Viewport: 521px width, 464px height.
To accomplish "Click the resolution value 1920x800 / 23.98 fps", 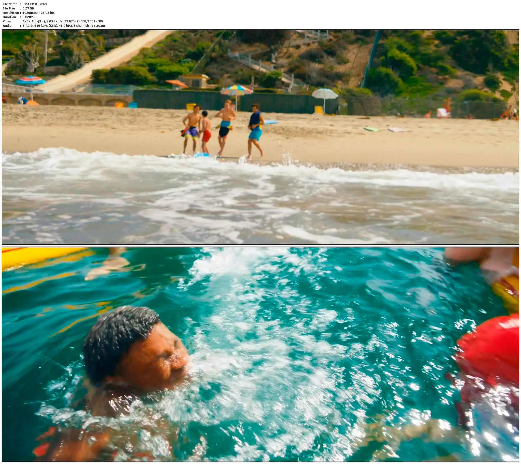I will click(x=38, y=13).
